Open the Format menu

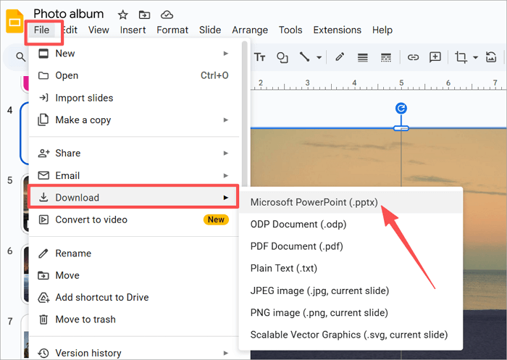click(172, 30)
